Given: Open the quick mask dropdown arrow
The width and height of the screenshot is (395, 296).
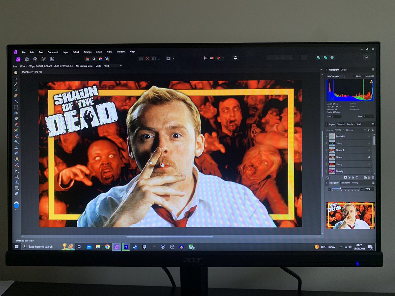Looking at the screenshot, I should pyautogui.click(x=173, y=59).
